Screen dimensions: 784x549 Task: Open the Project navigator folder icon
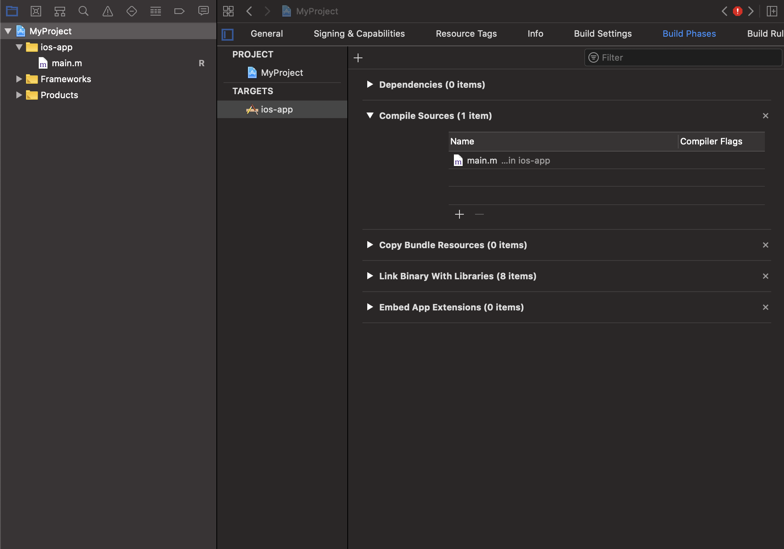click(x=12, y=11)
